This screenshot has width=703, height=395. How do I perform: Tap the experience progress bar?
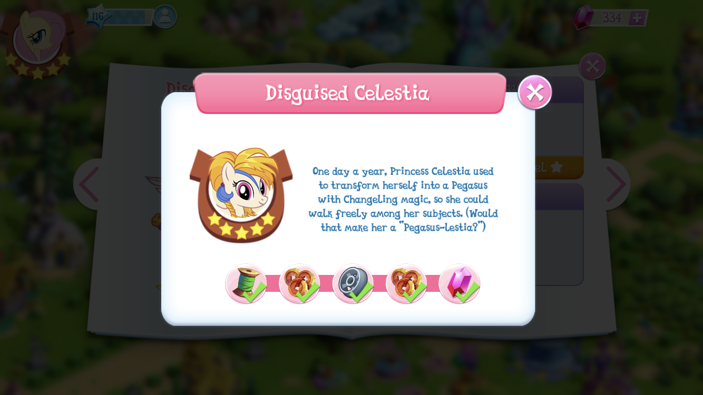(129, 17)
